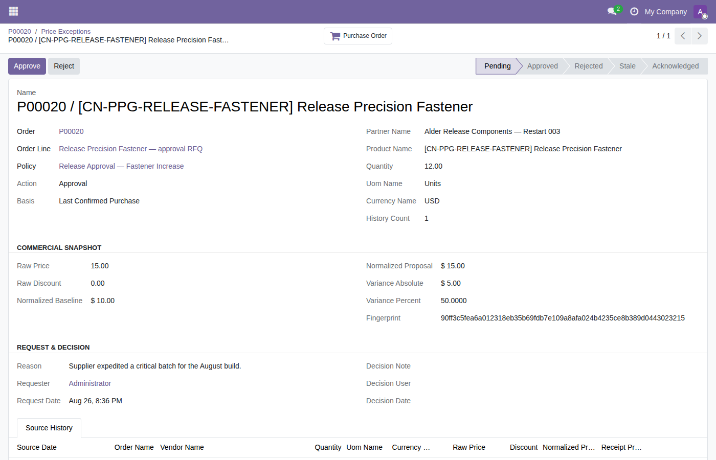Sort by Raw Price column header
The image size is (716, 460).
469,447
